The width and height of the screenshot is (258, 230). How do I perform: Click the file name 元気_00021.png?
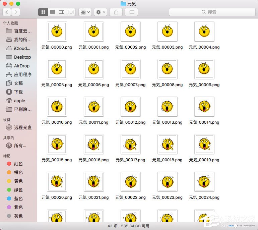(93, 197)
